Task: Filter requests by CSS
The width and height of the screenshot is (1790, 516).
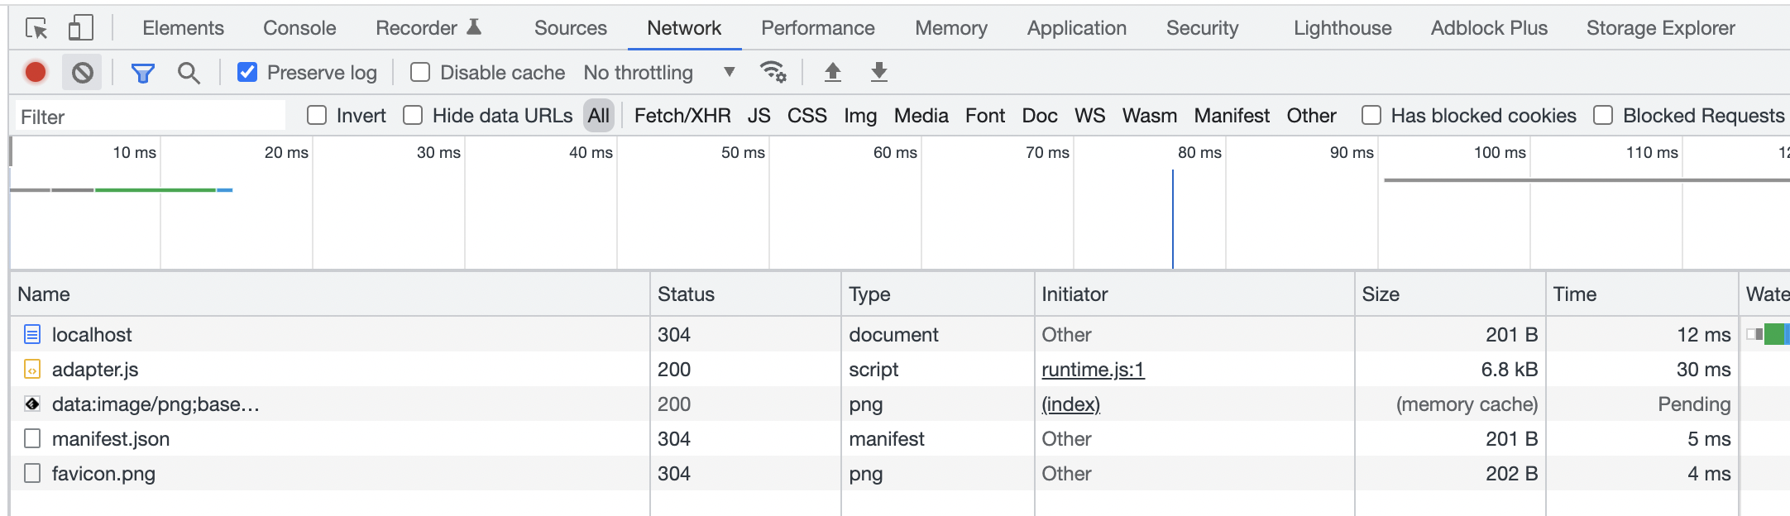Action: (x=807, y=116)
